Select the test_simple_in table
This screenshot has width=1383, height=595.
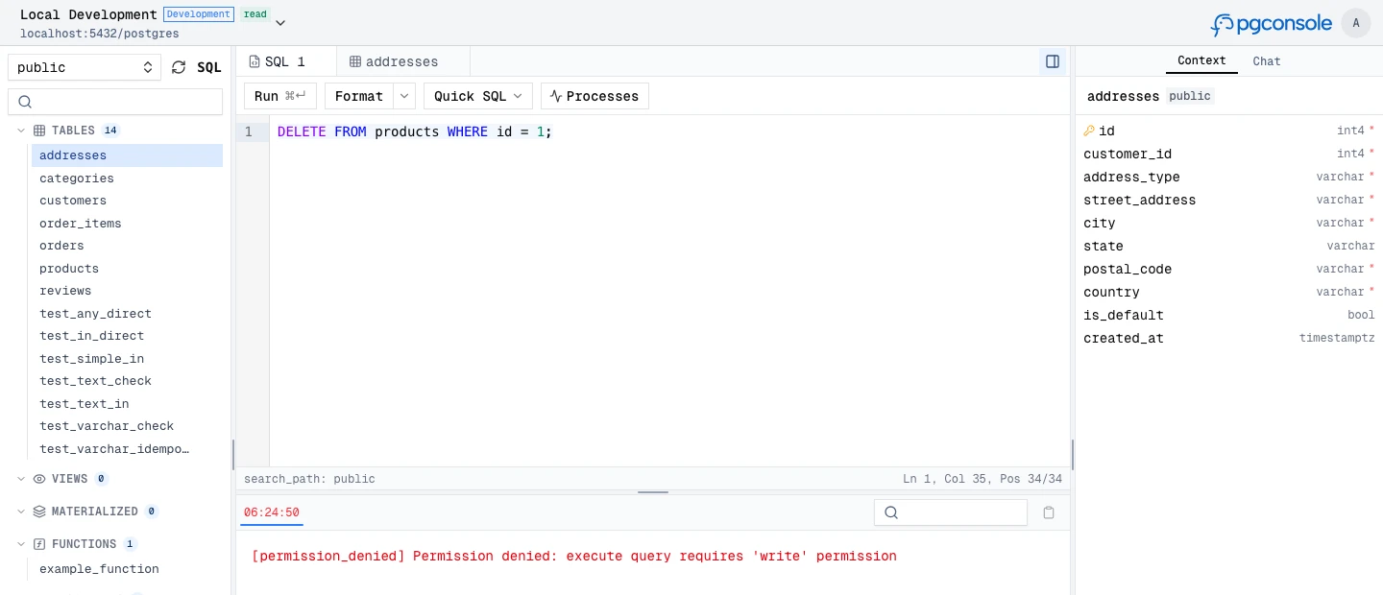(x=127, y=359)
